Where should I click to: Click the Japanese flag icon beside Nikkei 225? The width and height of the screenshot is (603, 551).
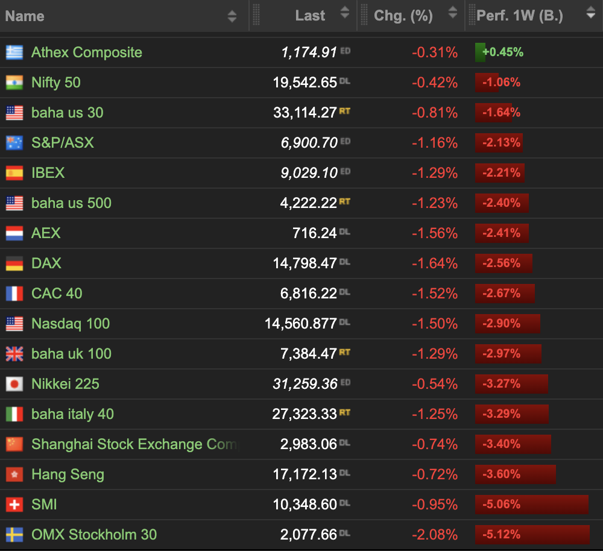(x=14, y=384)
